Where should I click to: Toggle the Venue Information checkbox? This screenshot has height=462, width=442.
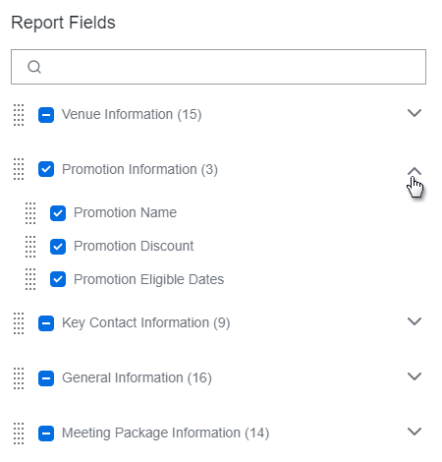pyautogui.click(x=46, y=115)
